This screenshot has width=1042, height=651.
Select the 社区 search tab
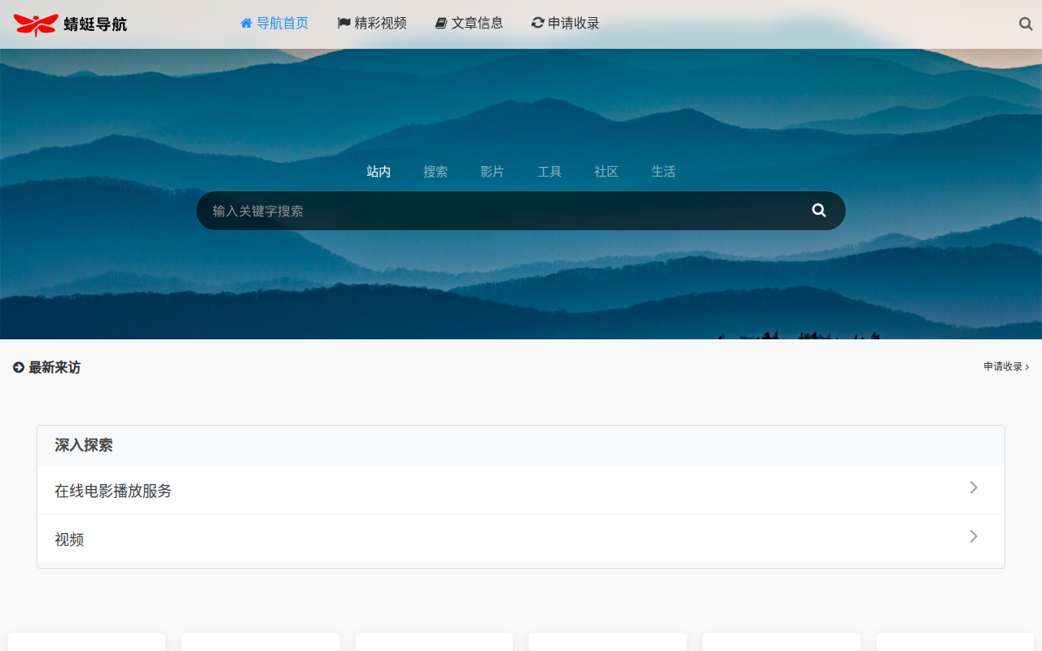point(606,172)
